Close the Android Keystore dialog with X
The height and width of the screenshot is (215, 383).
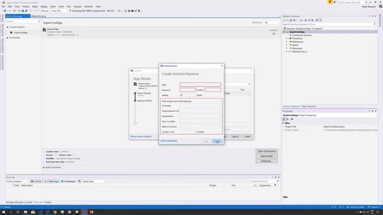coord(221,66)
